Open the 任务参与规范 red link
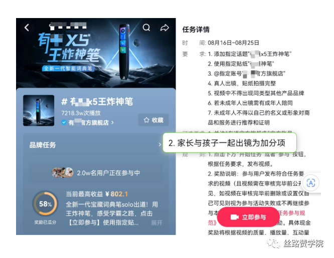 (291, 213)
